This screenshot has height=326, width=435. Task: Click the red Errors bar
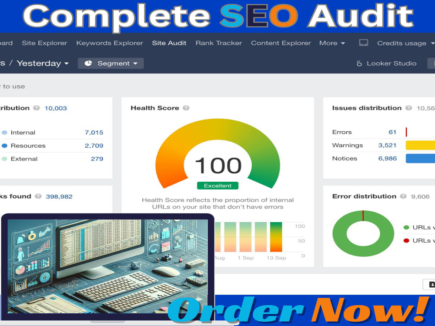click(406, 132)
